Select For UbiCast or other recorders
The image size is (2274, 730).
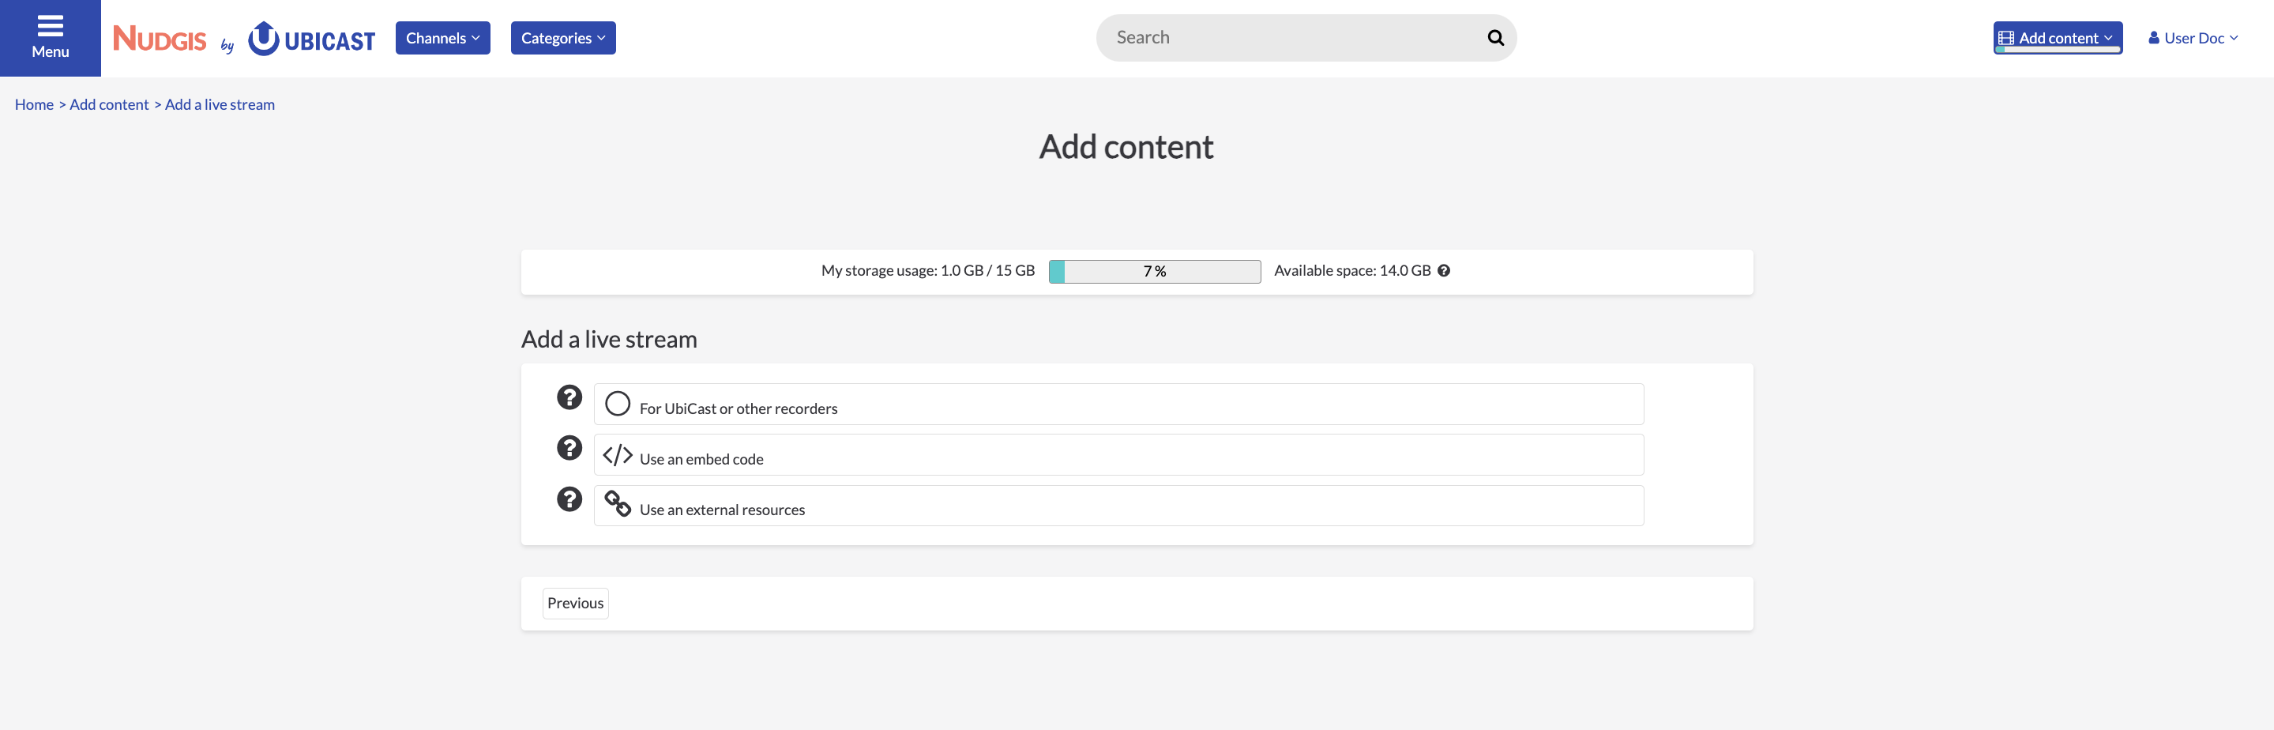coord(1118,405)
